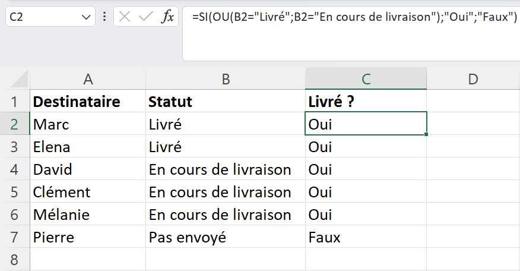Screen dimensions: 520x271
Task: Select the cell with name Clément
Action: 87,191
